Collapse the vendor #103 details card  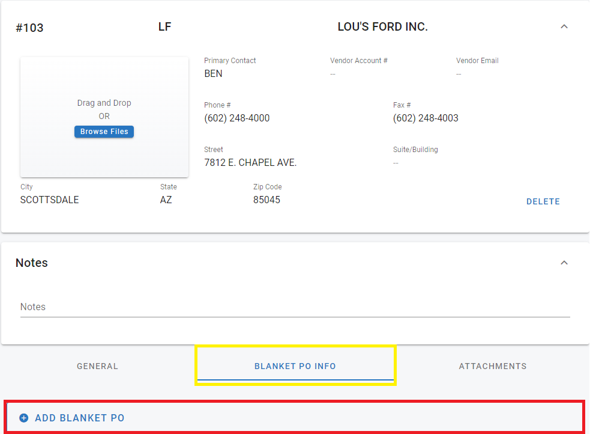[564, 26]
